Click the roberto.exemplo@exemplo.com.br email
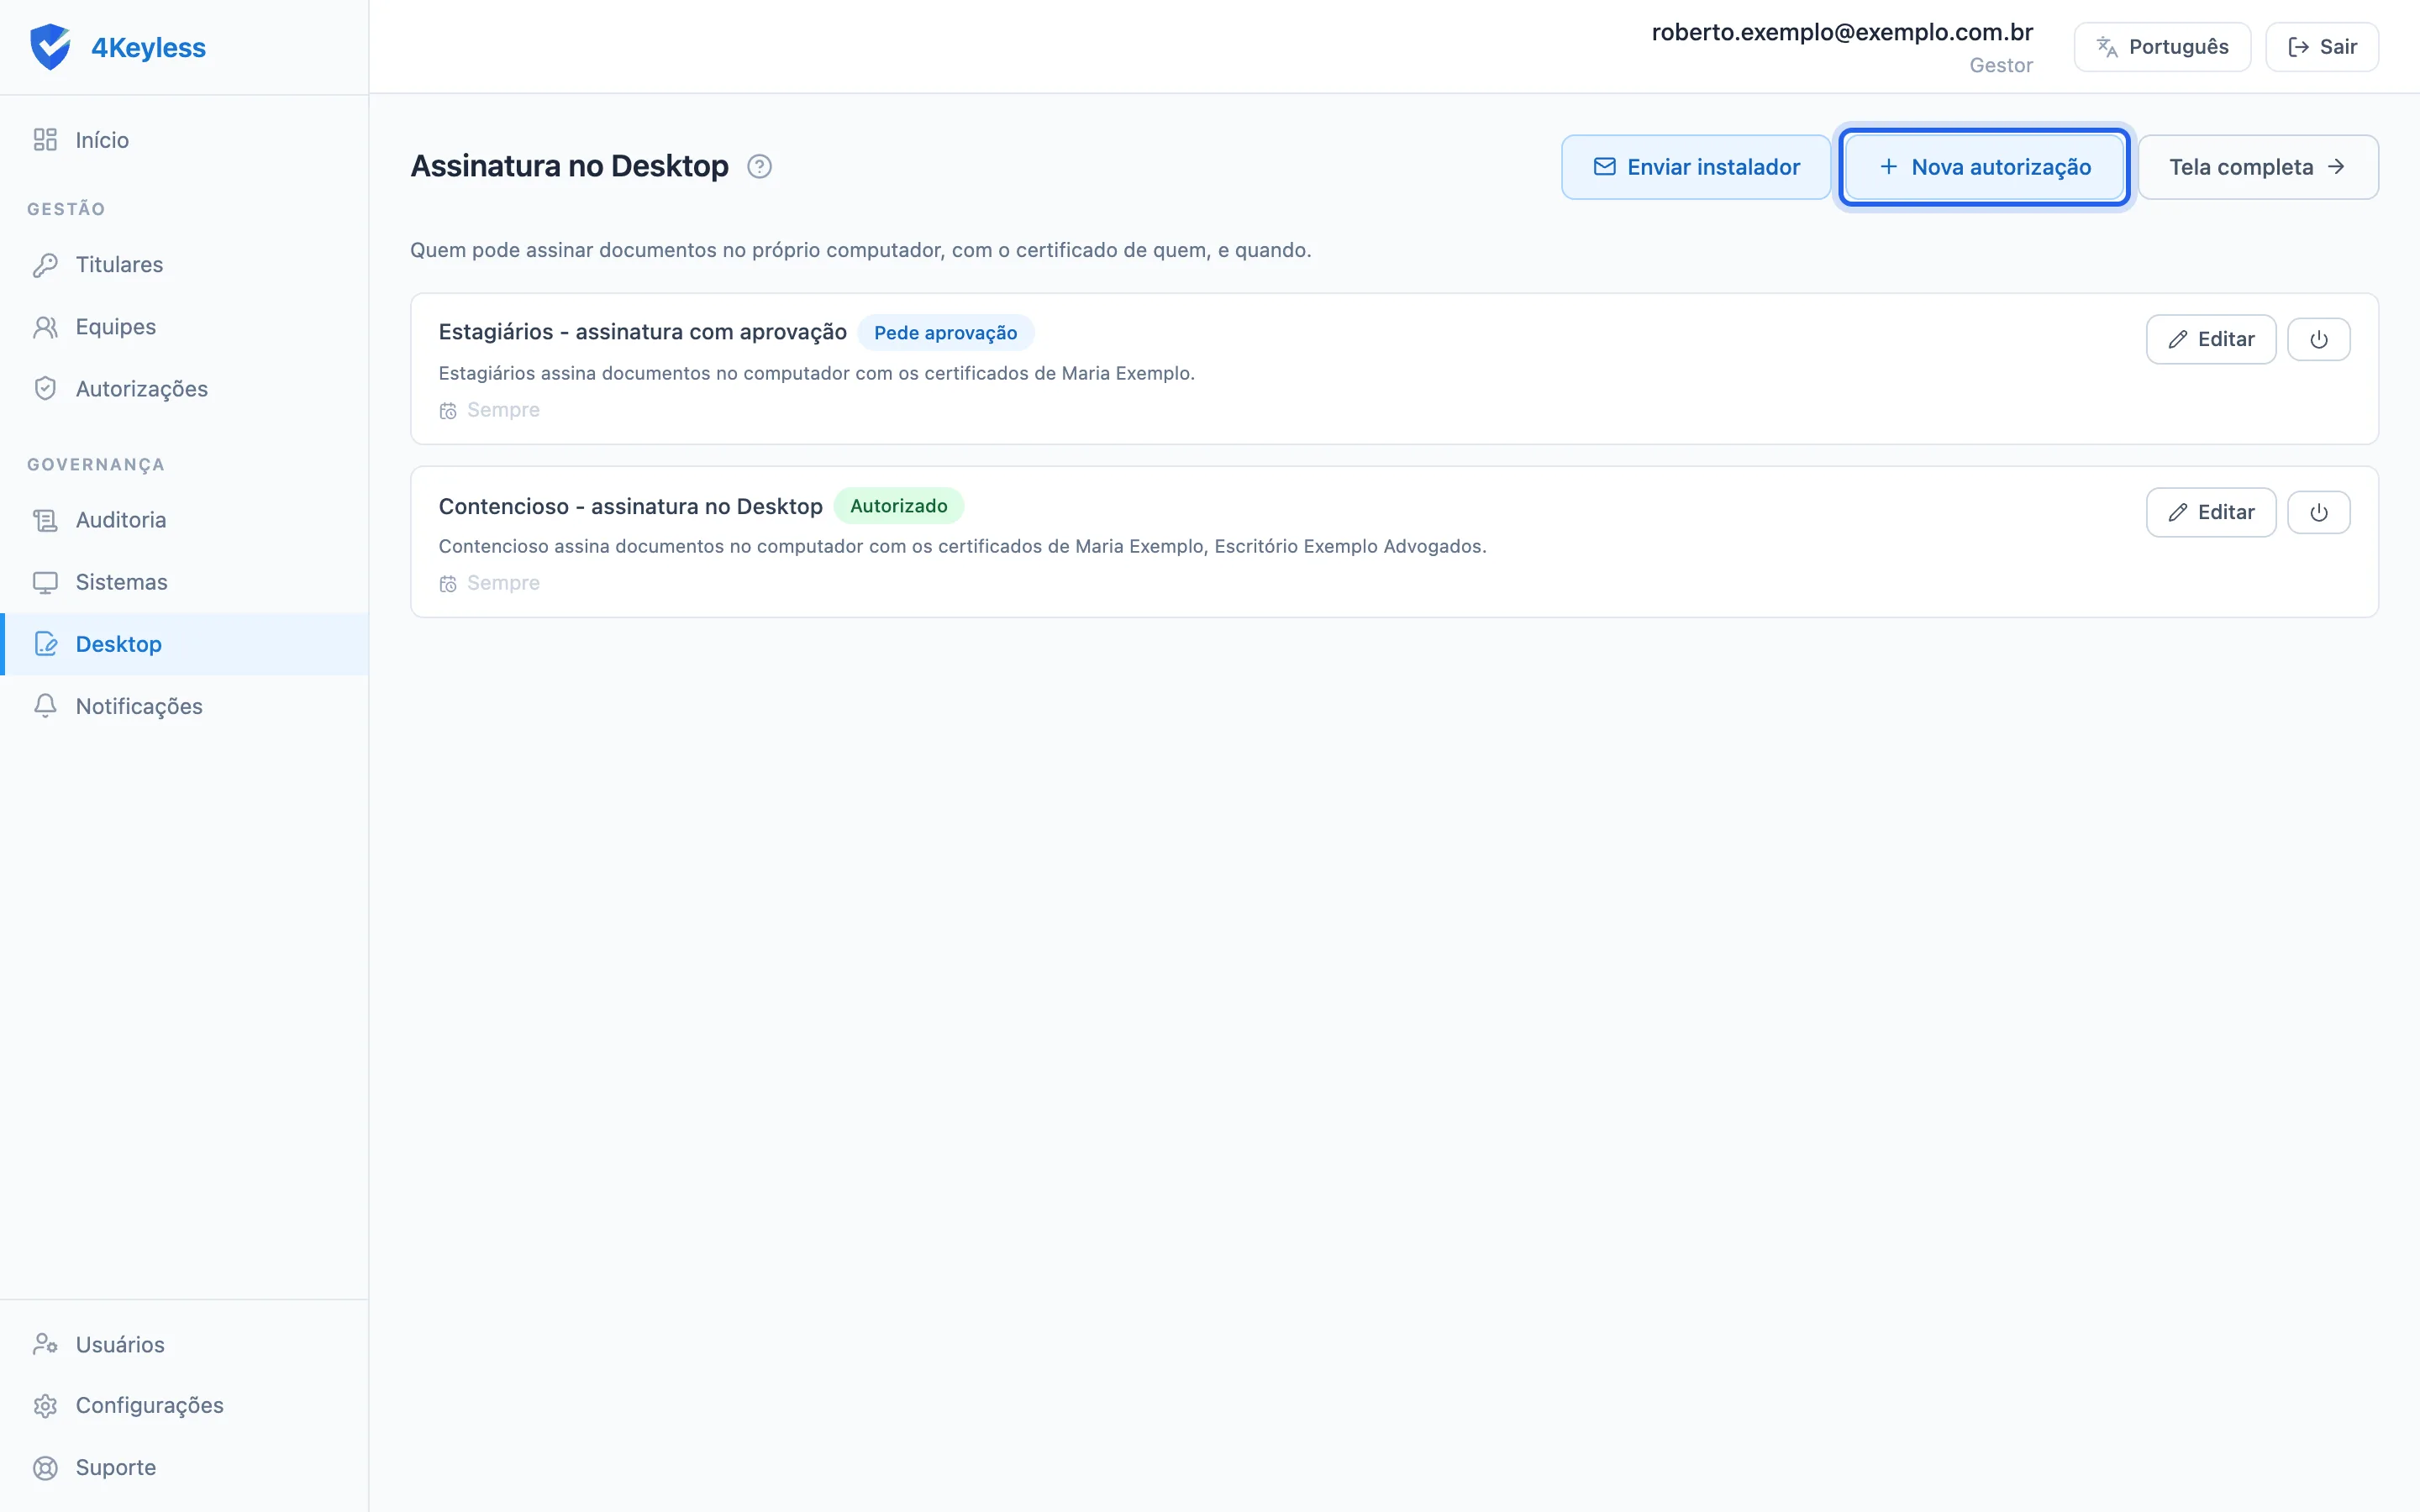2420x1512 pixels. [x=1842, y=32]
